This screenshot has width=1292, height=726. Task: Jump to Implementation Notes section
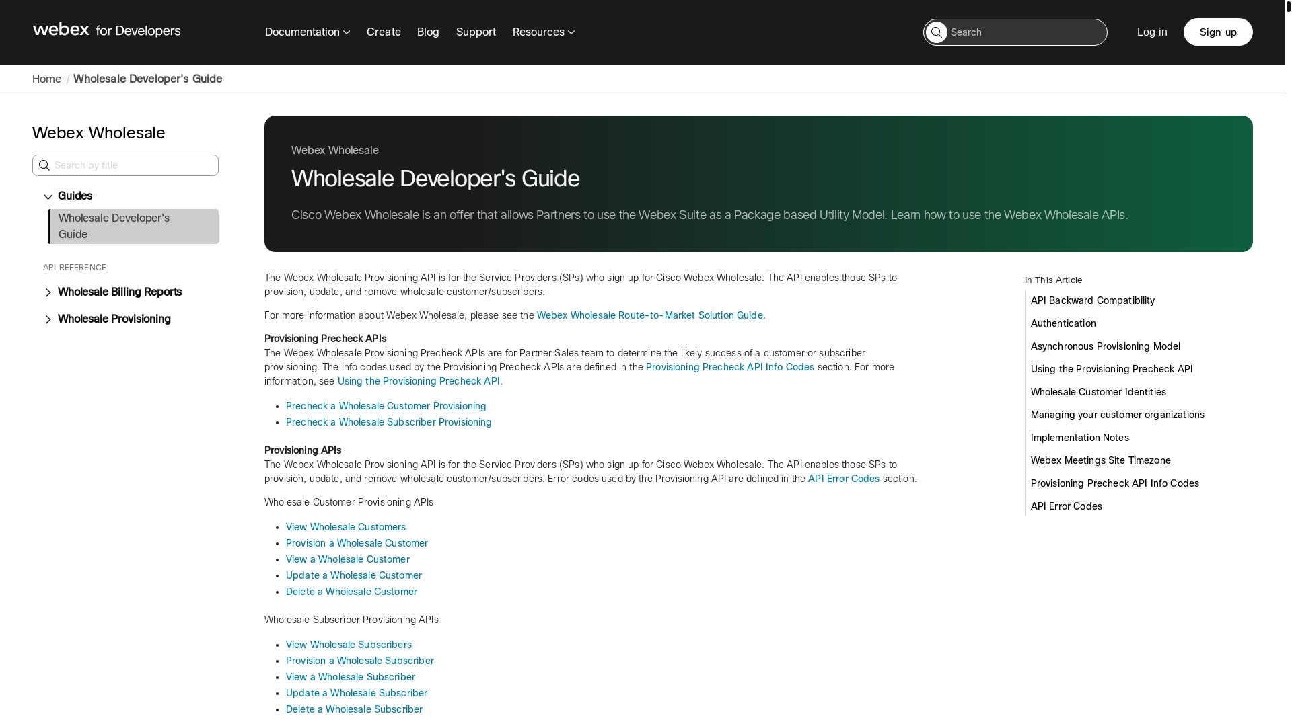pyautogui.click(x=1079, y=438)
